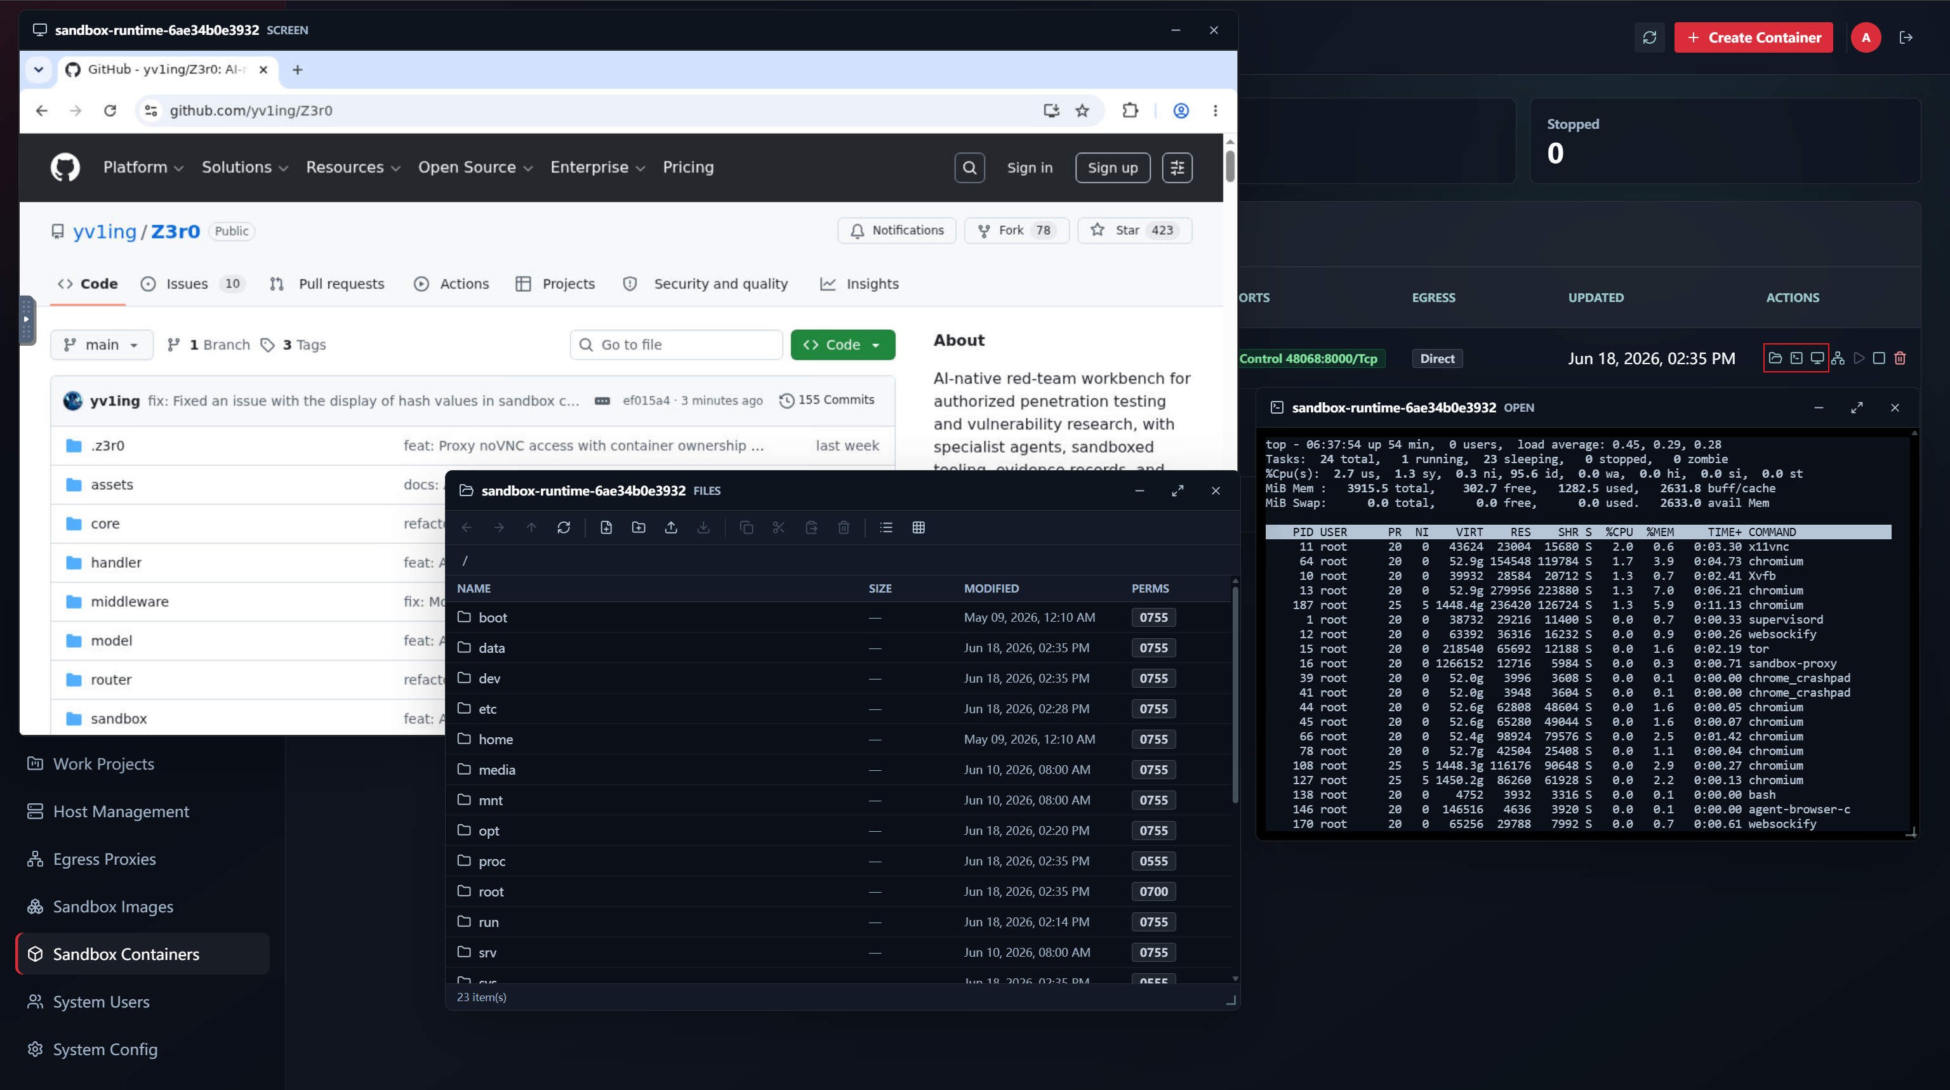Screen dimensions: 1950x1090
Task: Click the Go to file search field
Action: point(676,345)
